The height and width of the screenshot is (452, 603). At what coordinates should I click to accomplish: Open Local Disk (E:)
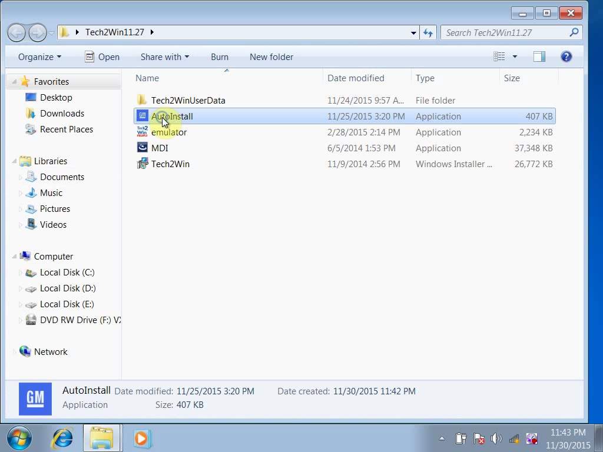67,304
